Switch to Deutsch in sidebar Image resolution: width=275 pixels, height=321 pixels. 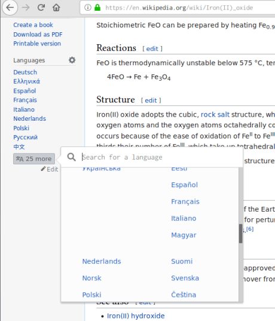(x=25, y=72)
